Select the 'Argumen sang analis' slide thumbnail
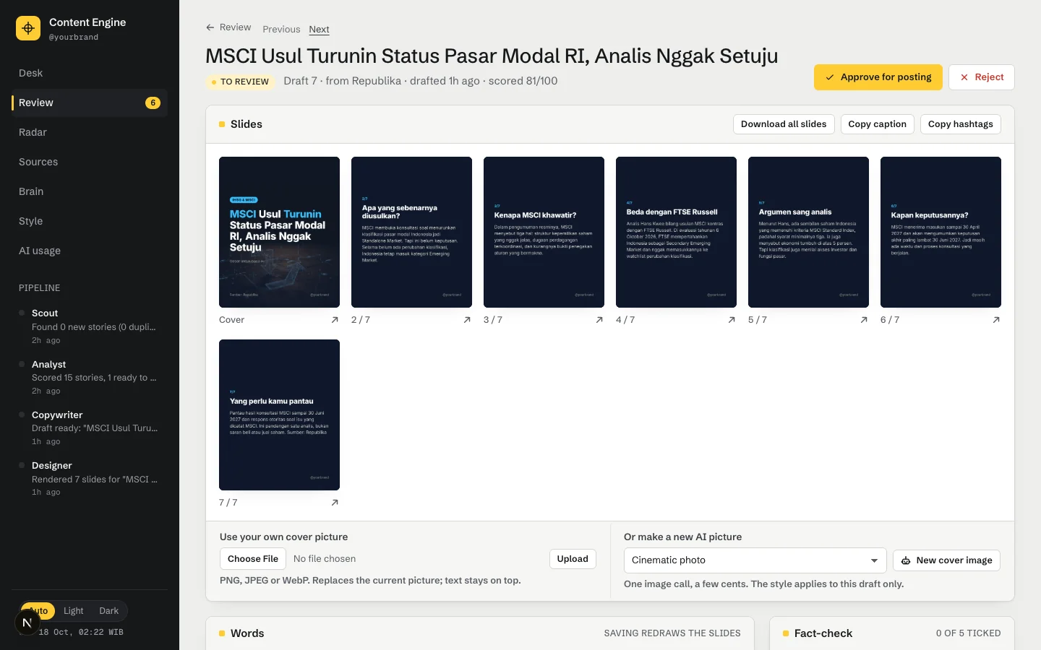The width and height of the screenshot is (1041, 650). tap(808, 232)
